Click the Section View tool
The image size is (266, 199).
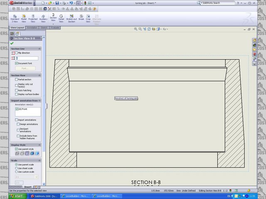(53, 17)
